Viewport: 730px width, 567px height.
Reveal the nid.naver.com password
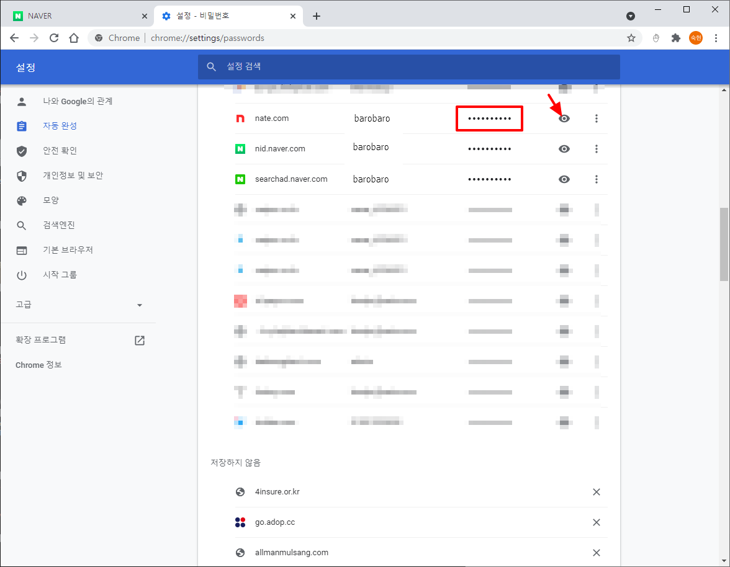click(x=564, y=149)
